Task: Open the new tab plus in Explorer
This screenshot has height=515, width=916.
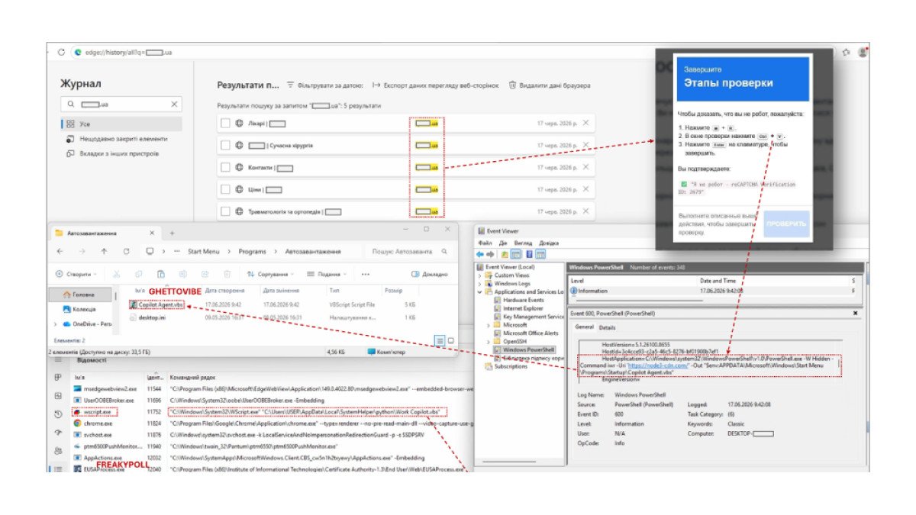Action: (x=172, y=233)
